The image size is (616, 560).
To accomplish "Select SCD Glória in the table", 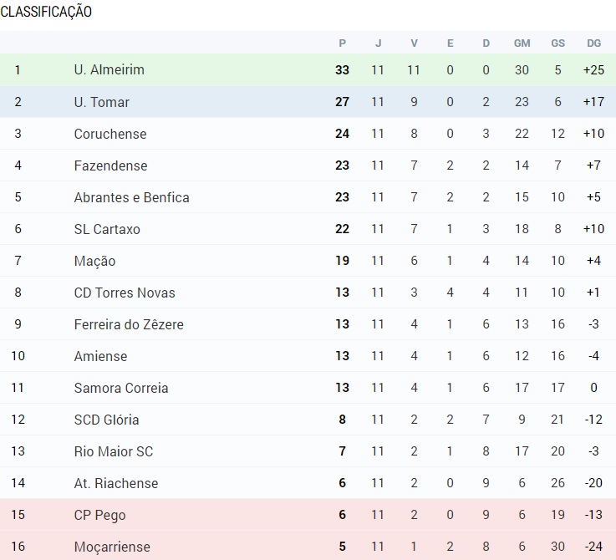I will pyautogui.click(x=106, y=420).
